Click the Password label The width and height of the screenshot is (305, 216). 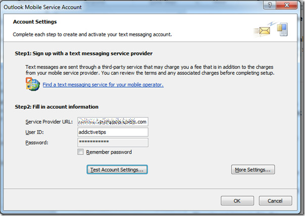37,142
